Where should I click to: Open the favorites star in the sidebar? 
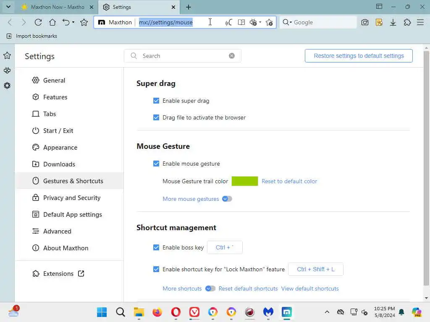7,56
